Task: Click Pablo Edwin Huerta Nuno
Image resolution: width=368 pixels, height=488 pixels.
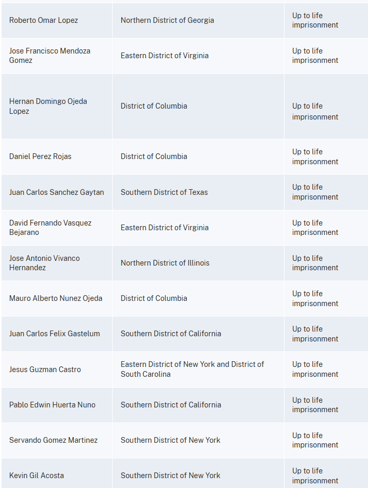Action: (52, 405)
